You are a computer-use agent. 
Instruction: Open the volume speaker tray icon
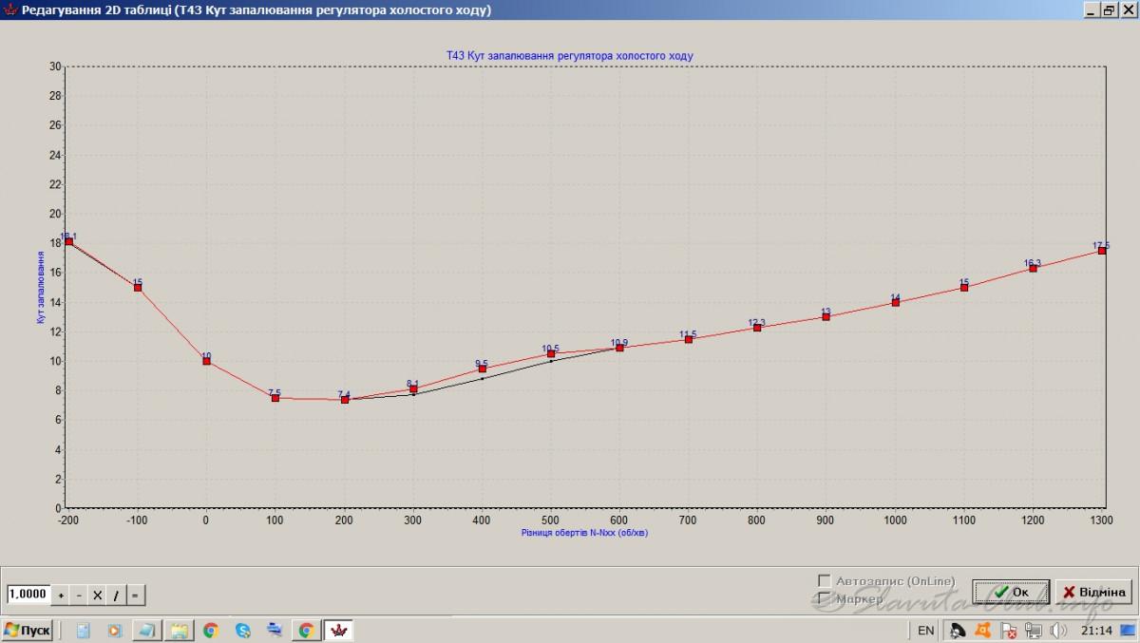coord(1058,630)
